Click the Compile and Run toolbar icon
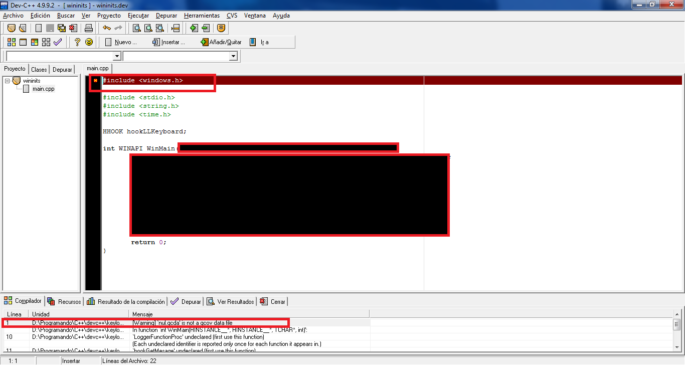This screenshot has width=685, height=365. tap(35, 42)
